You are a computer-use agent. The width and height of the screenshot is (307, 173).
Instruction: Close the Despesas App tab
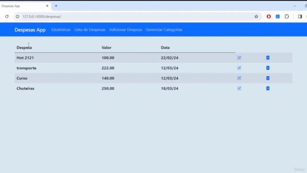click(x=47, y=6)
